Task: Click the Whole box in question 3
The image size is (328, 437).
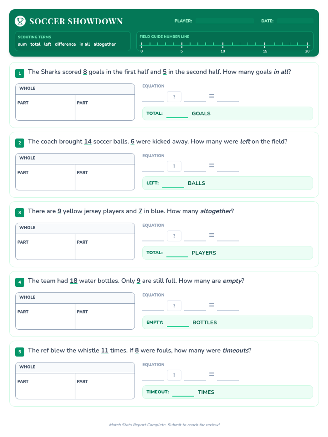Action: (75, 228)
